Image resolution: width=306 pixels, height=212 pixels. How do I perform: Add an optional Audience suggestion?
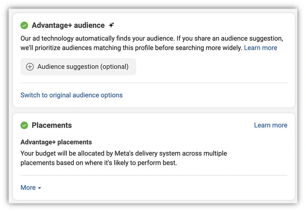tap(78, 67)
